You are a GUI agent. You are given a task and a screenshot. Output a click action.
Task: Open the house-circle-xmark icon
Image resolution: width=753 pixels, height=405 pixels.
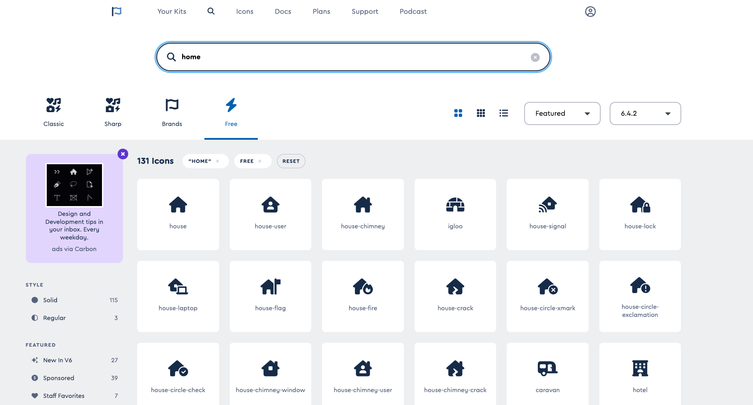548,296
